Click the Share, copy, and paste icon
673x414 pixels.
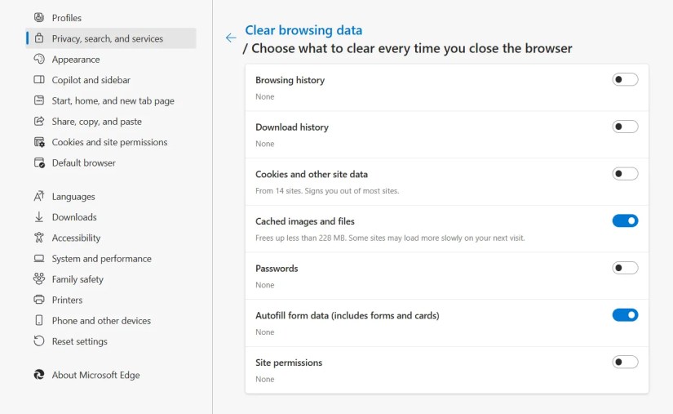point(38,121)
